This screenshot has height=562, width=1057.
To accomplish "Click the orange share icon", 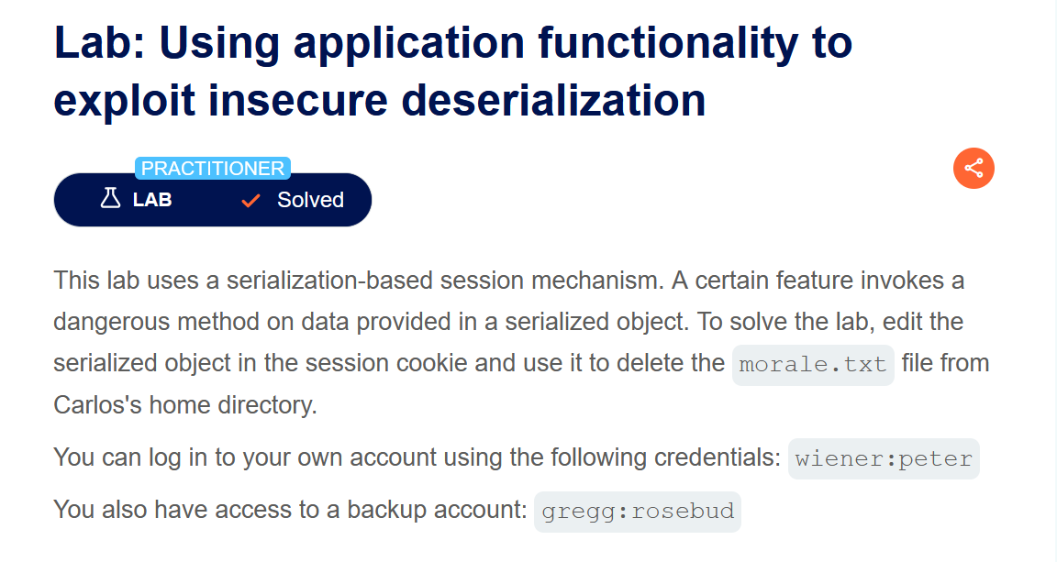I will [x=974, y=169].
